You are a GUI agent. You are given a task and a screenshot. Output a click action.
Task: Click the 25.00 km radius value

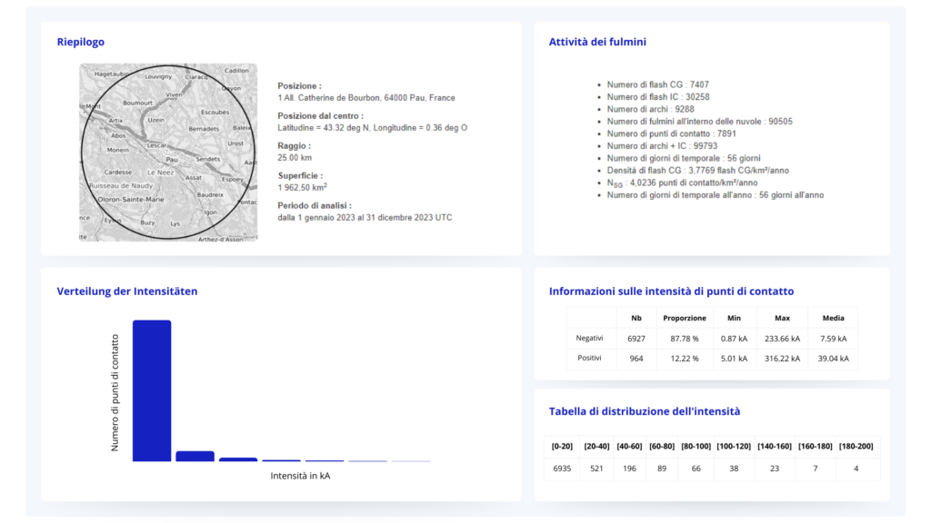point(295,158)
